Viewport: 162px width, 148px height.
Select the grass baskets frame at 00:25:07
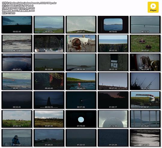(x=145, y=43)
